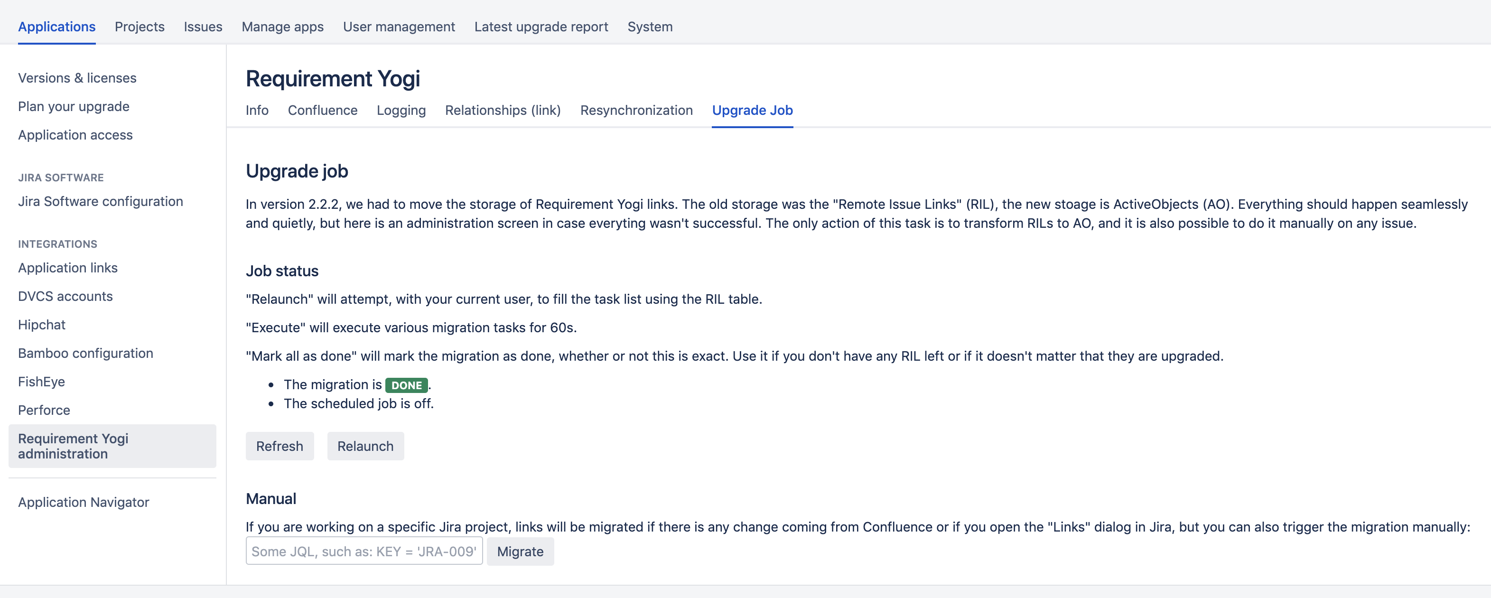
Task: Select the Logging tab
Action: click(401, 110)
